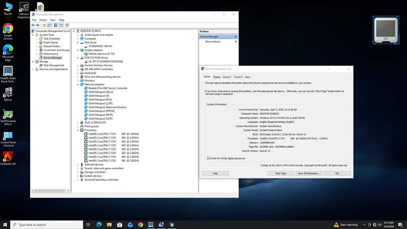Switch to the Input tab in DxDiag
The height and width of the screenshot is (229, 407).
click(x=247, y=77)
